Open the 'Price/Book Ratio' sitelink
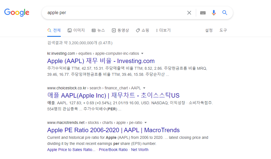Screen dimensions: 271x159 tap(113, 150)
